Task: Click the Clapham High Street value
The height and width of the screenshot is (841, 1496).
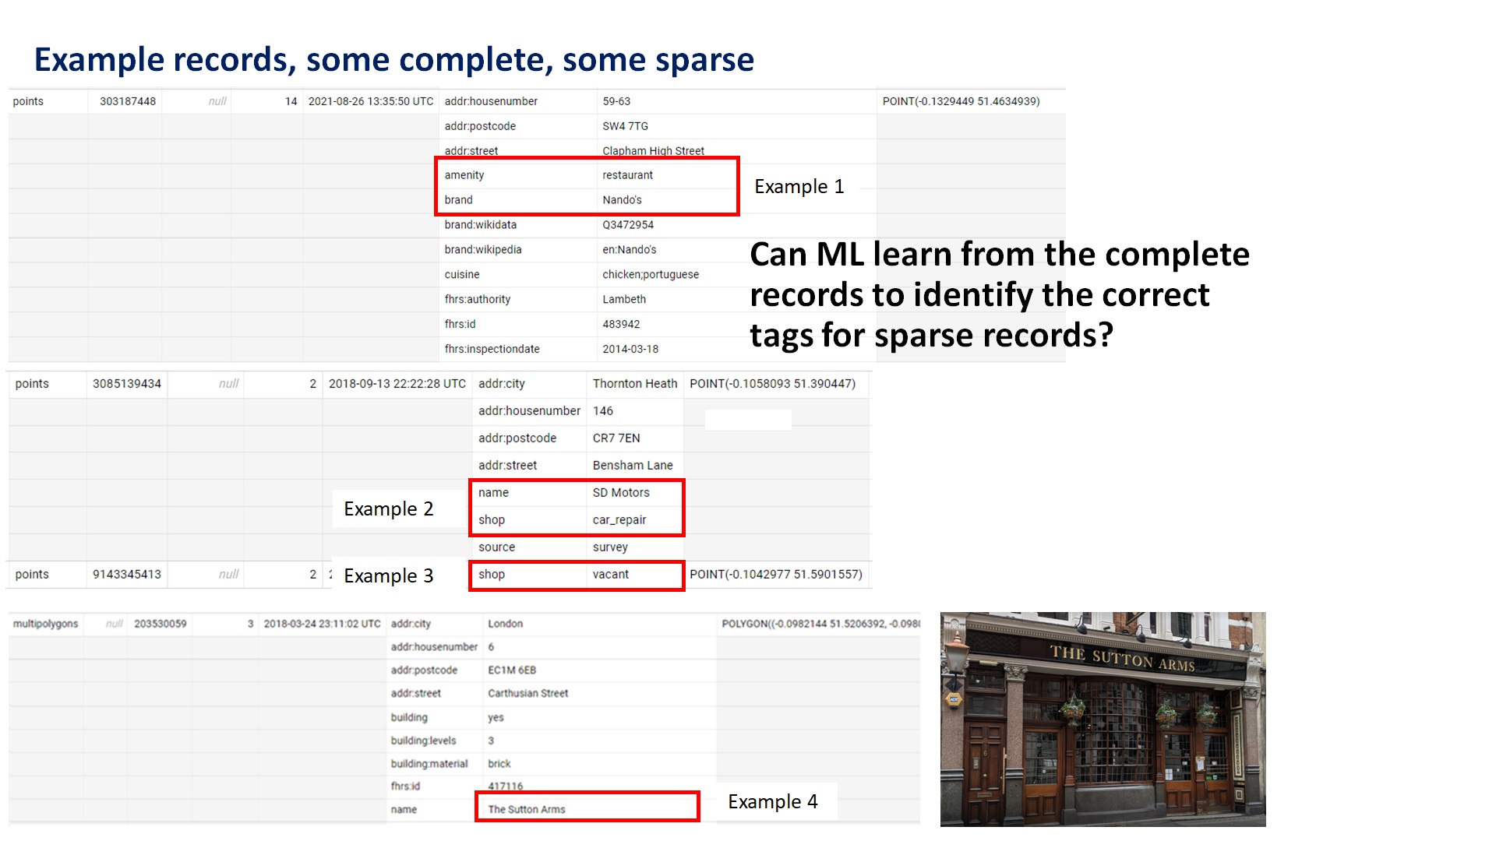Action: click(653, 151)
